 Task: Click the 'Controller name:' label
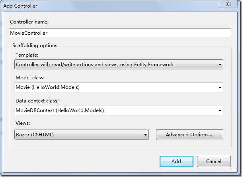point(29,22)
